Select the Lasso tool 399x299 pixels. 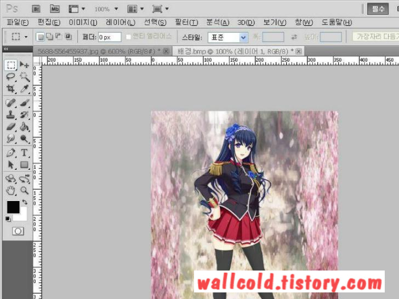[11, 77]
